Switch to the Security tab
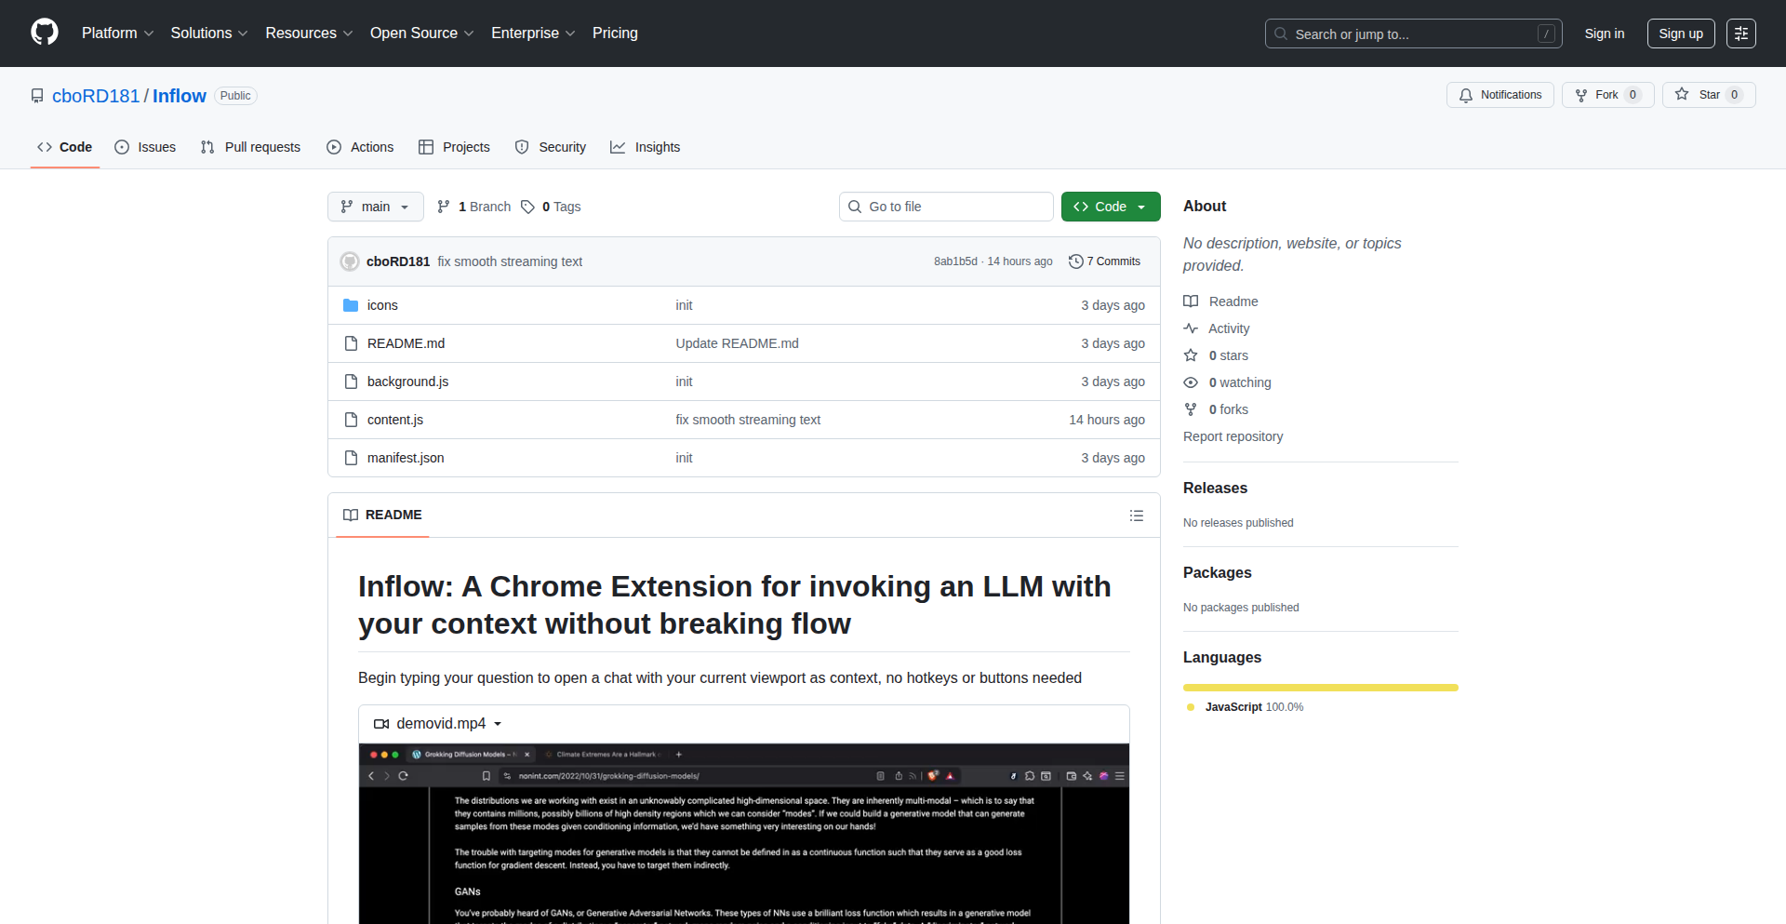The image size is (1786, 924). (551, 147)
